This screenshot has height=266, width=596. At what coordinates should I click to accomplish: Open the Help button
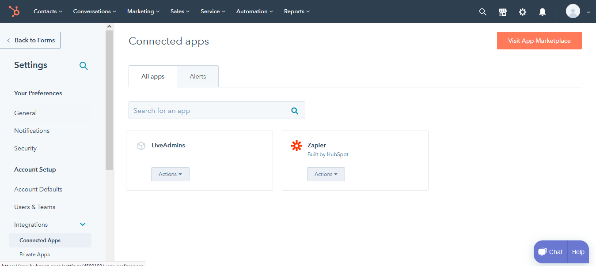point(578,252)
